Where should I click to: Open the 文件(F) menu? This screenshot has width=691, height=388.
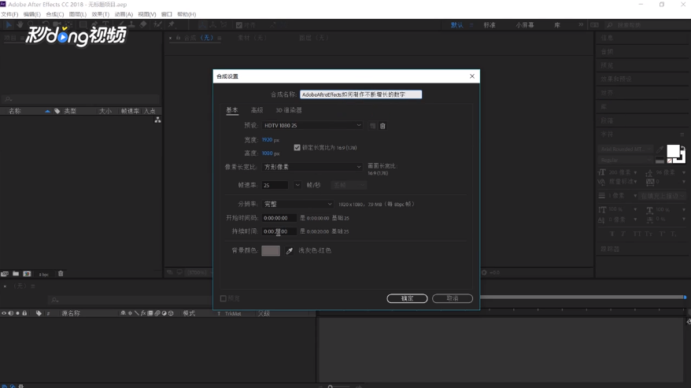pyautogui.click(x=9, y=14)
